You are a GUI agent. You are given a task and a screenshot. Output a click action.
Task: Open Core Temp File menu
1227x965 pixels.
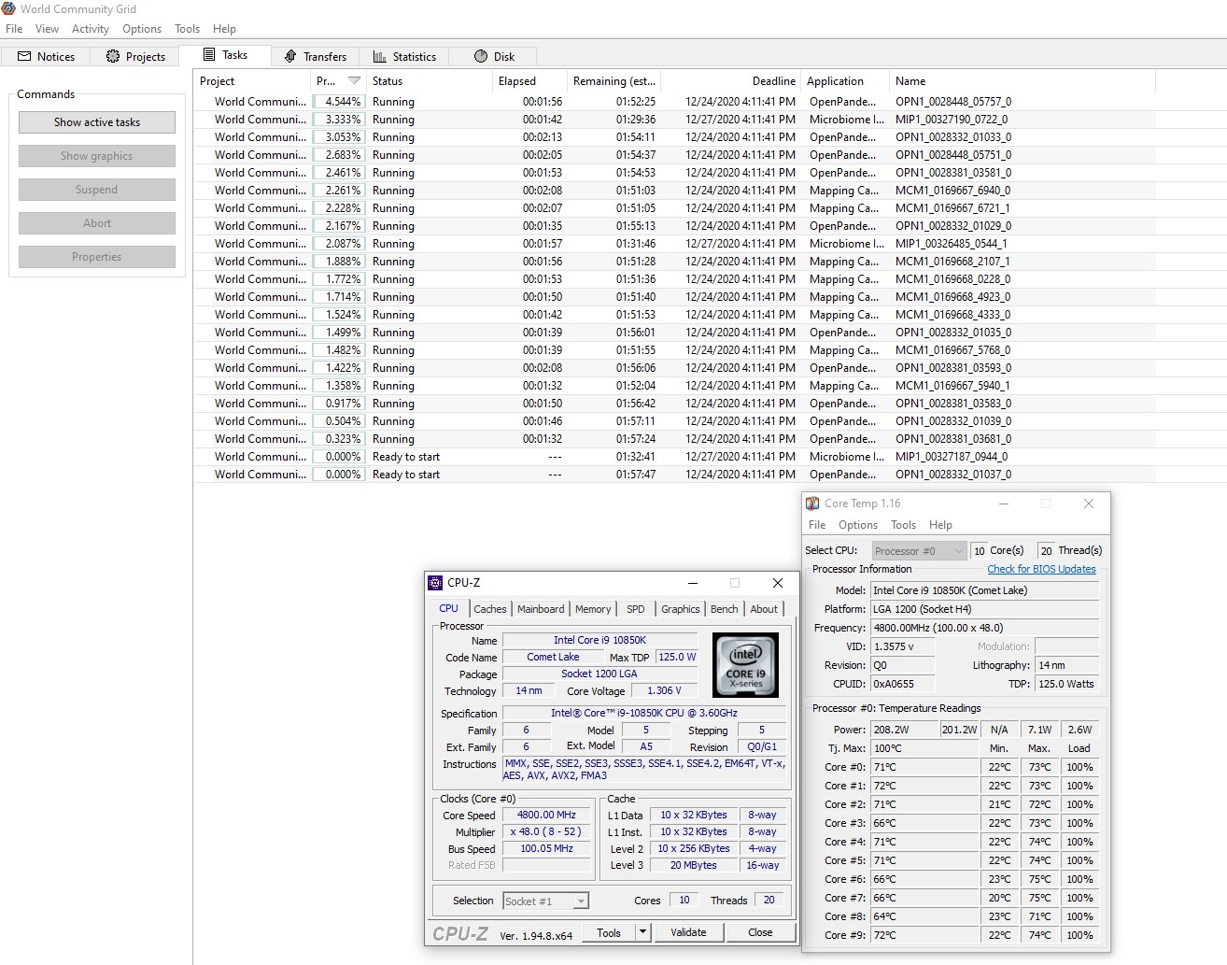(817, 525)
